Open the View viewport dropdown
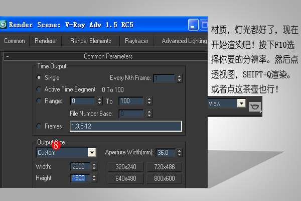 pos(241,104)
